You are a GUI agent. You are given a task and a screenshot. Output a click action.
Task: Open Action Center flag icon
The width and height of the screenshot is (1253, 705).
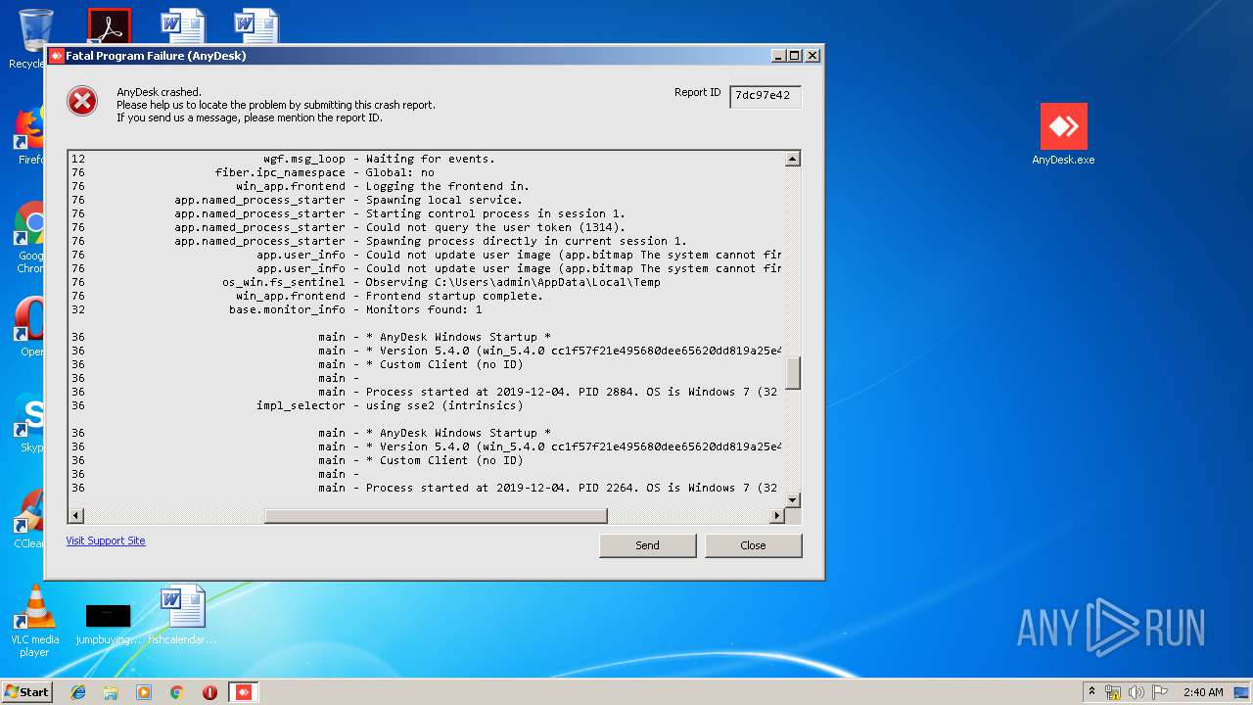tap(1160, 692)
